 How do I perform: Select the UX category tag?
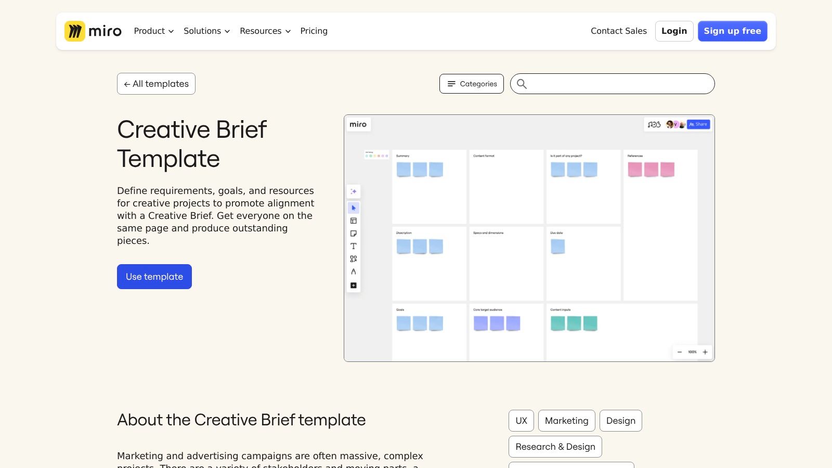point(521,421)
